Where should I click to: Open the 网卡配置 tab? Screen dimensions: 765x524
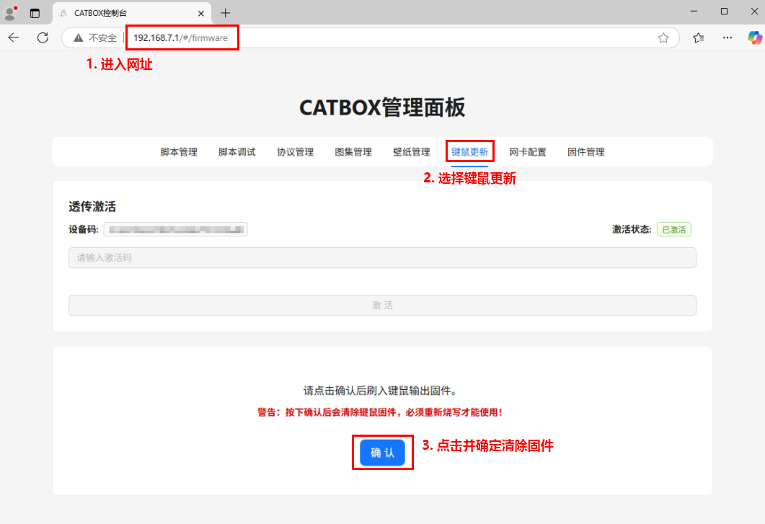528,152
